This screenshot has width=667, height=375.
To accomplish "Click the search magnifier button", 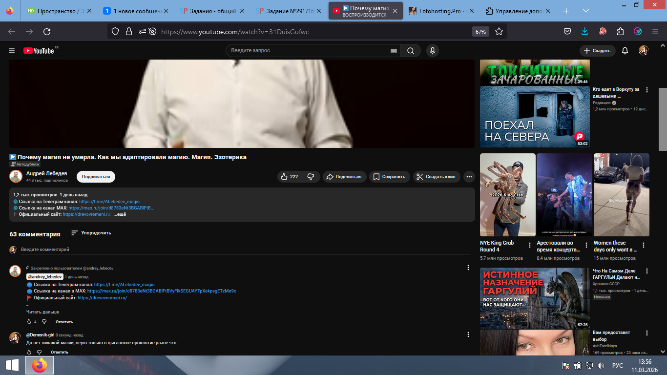I will click(x=411, y=51).
